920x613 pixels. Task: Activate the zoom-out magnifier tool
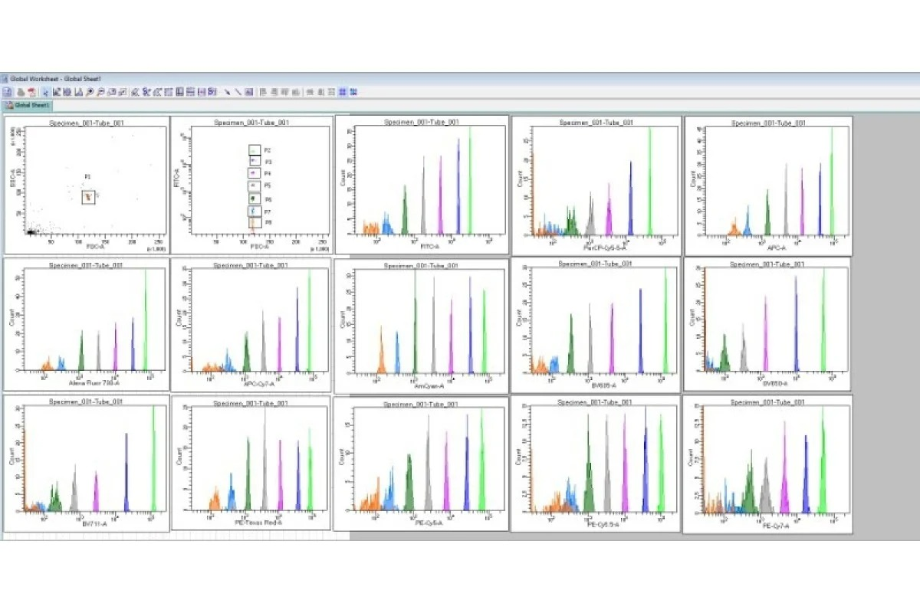pos(101,92)
